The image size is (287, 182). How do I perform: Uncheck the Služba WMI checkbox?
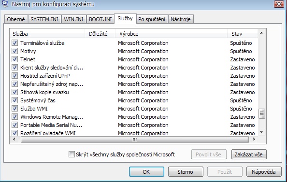tap(14, 109)
